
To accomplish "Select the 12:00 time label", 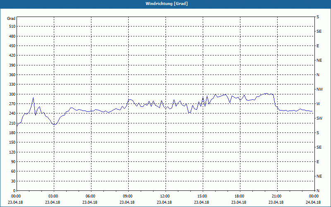I will point(165,196).
